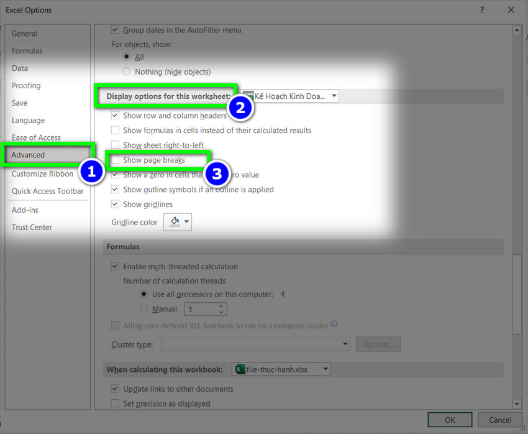Click the scrollbar up arrow
Image resolution: width=528 pixels, height=434 pixels.
[516, 30]
